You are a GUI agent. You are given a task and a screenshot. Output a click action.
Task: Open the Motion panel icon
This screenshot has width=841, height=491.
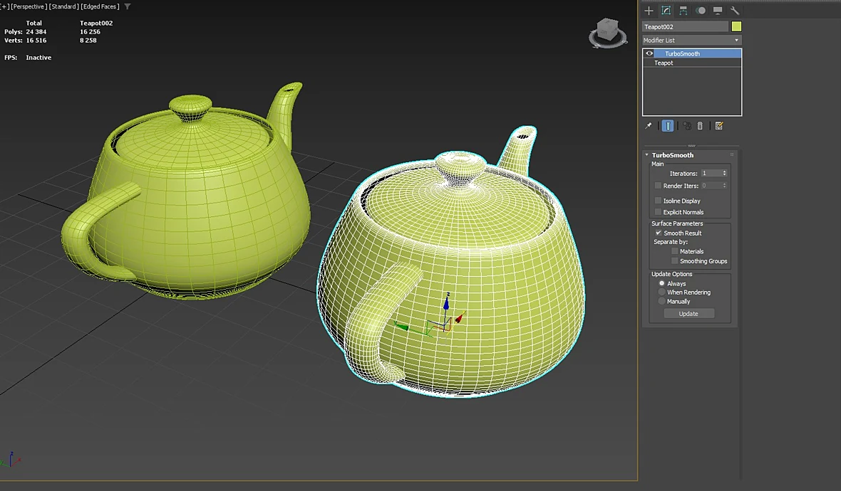(x=701, y=10)
